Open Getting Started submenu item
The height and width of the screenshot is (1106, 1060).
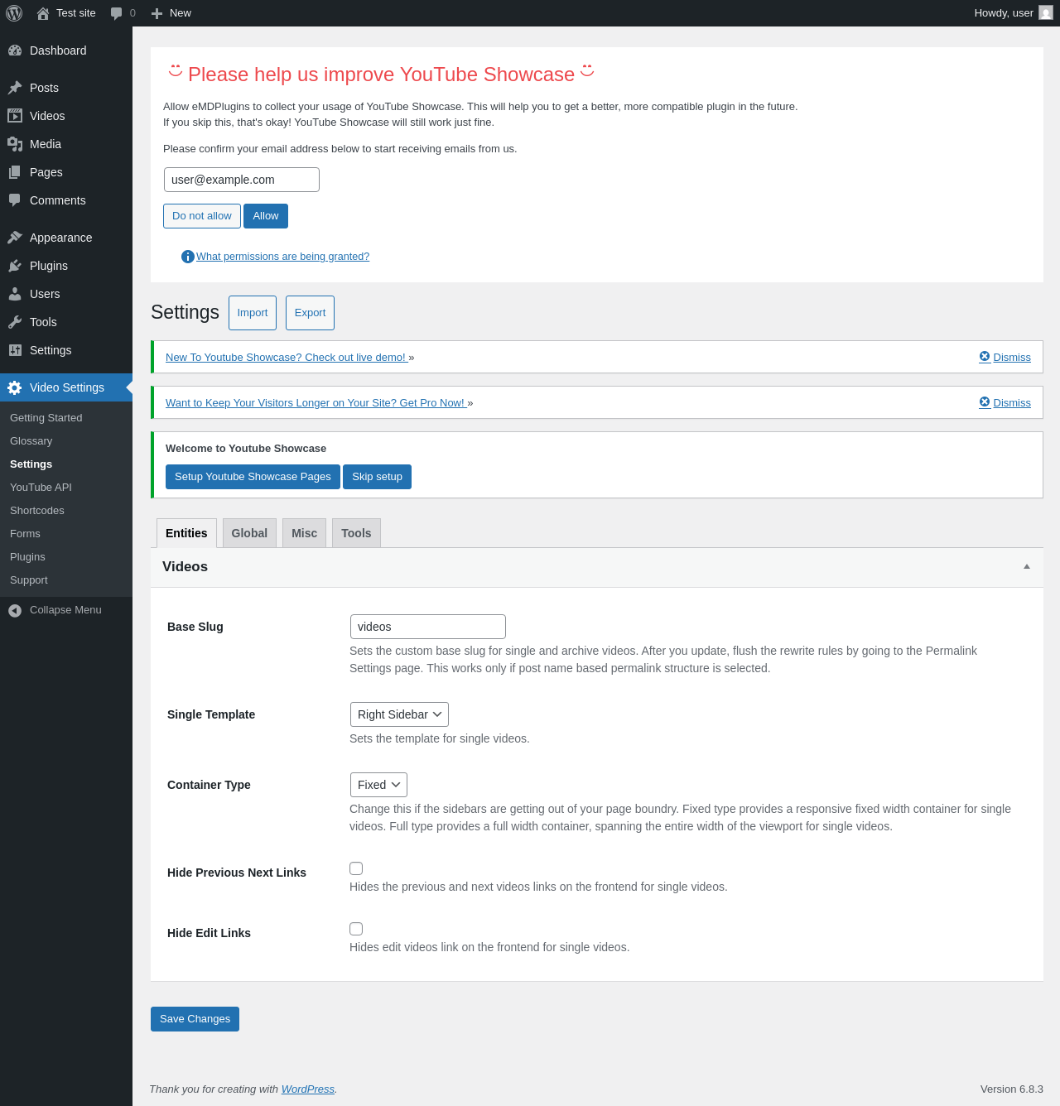point(46,418)
